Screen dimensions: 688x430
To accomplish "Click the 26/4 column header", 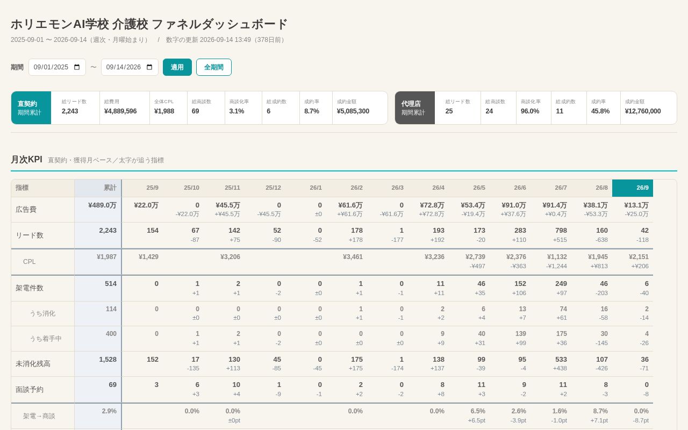I will (x=428, y=188).
